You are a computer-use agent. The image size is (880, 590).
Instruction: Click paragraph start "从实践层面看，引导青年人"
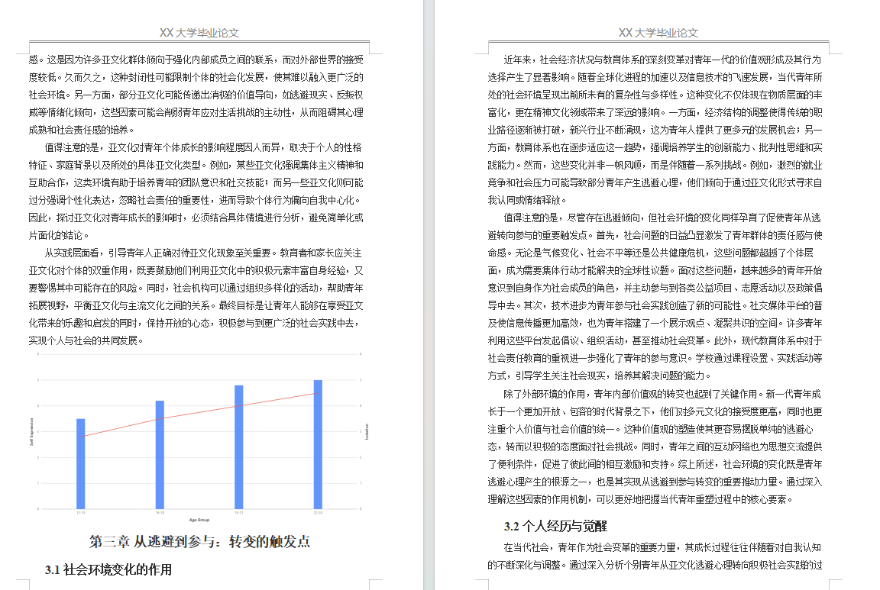203,253
